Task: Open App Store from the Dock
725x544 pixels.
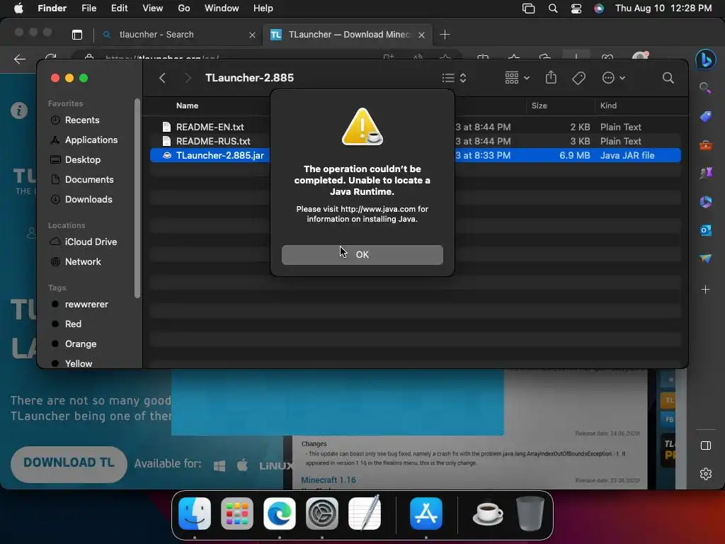Action: 426,514
